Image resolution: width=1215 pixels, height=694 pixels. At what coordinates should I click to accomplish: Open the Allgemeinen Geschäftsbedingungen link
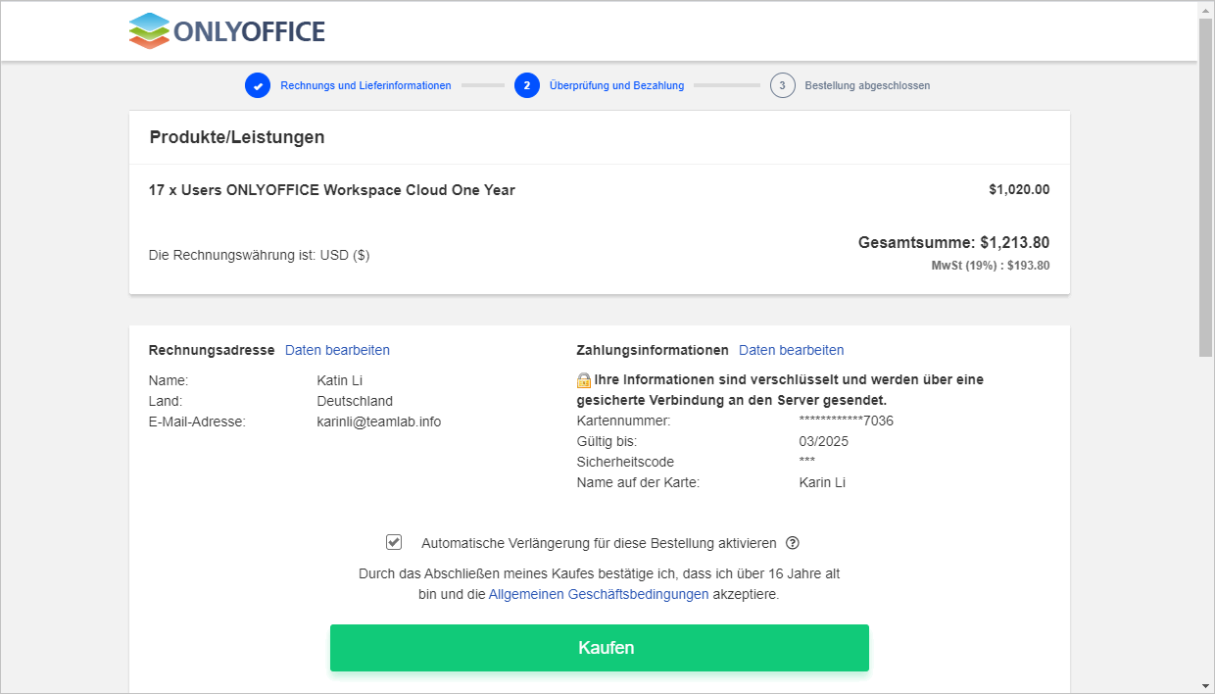[599, 594]
